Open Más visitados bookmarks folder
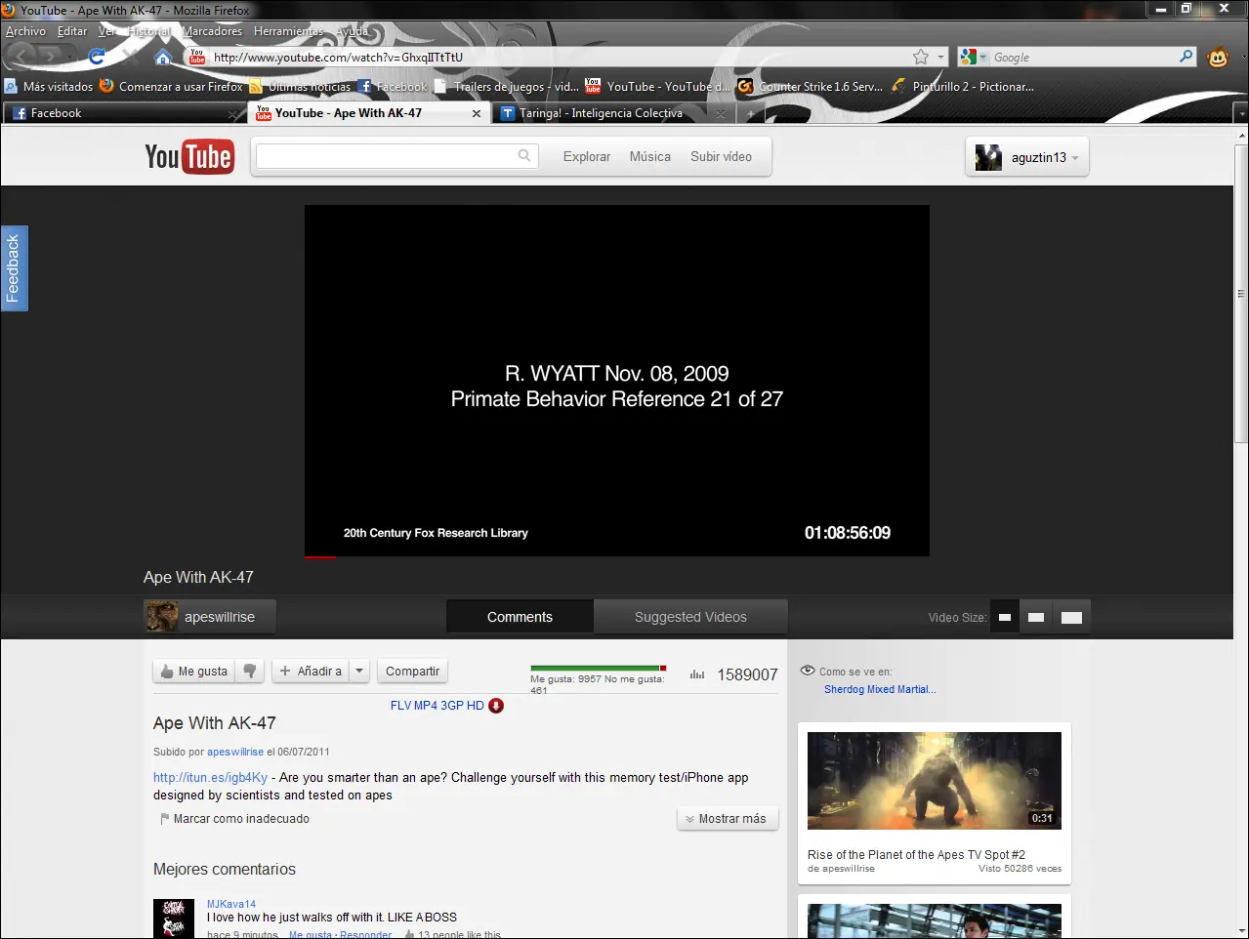The width and height of the screenshot is (1249, 939). (49, 86)
